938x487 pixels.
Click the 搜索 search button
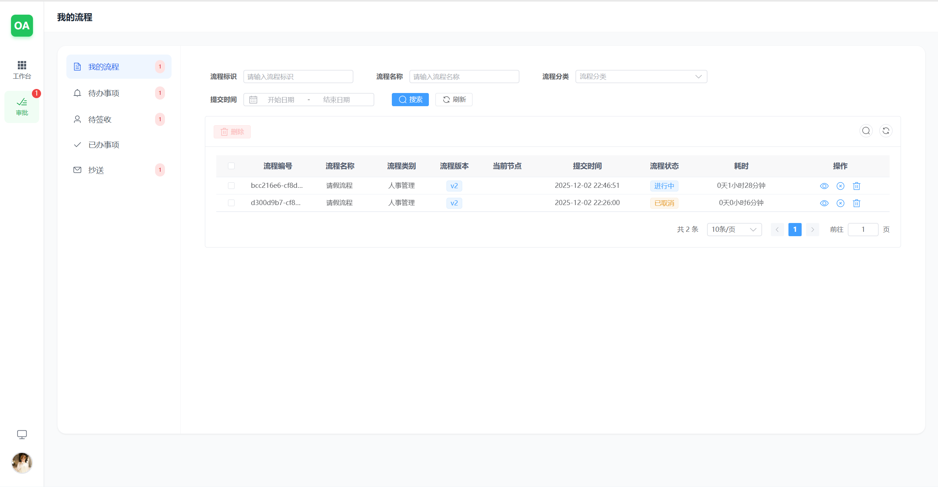coord(410,99)
